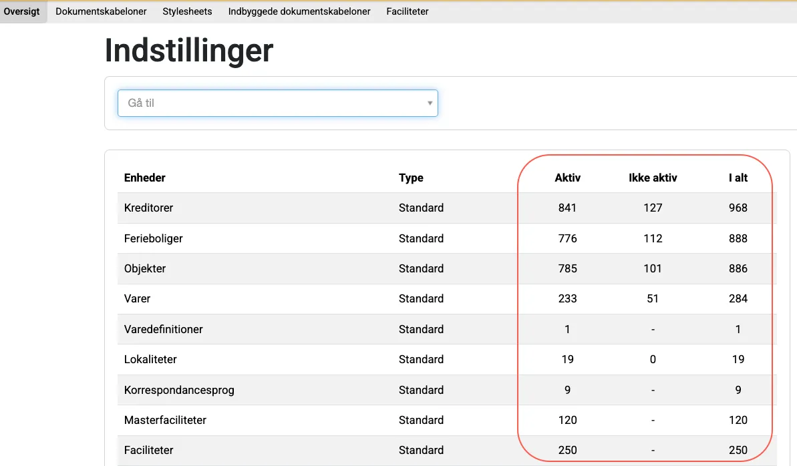The width and height of the screenshot is (797, 466).
Task: Click the Enheder column header
Action: [x=144, y=178]
